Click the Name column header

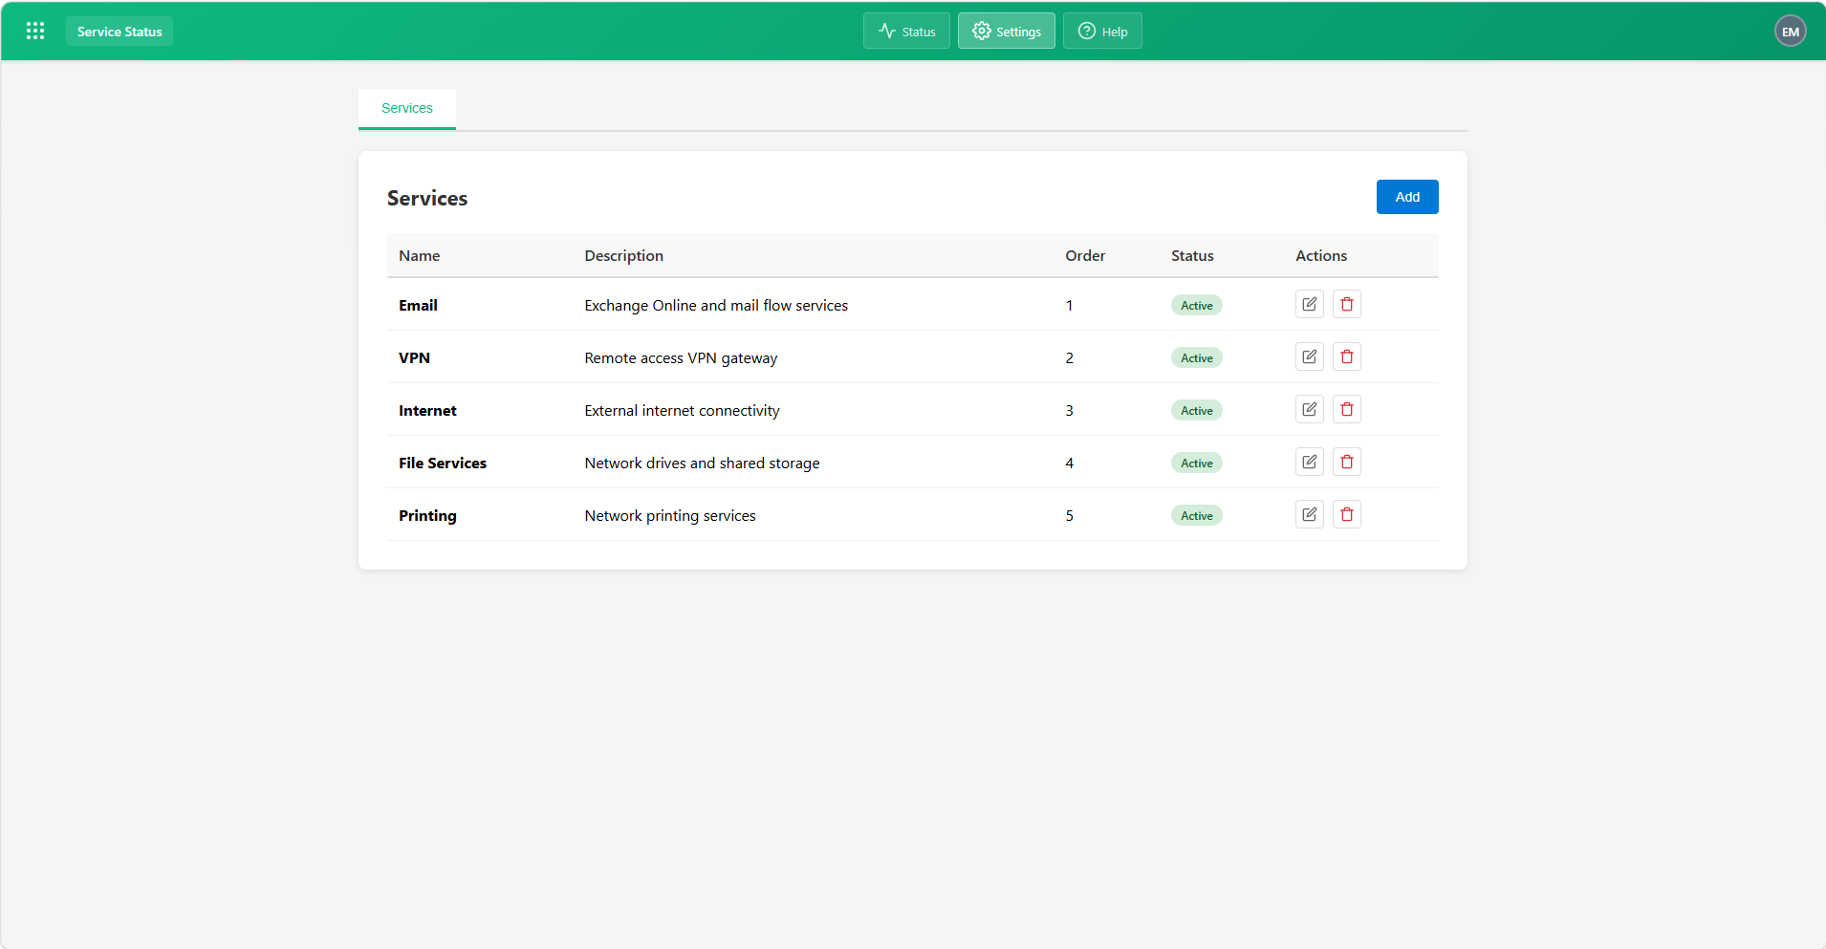pyautogui.click(x=419, y=255)
